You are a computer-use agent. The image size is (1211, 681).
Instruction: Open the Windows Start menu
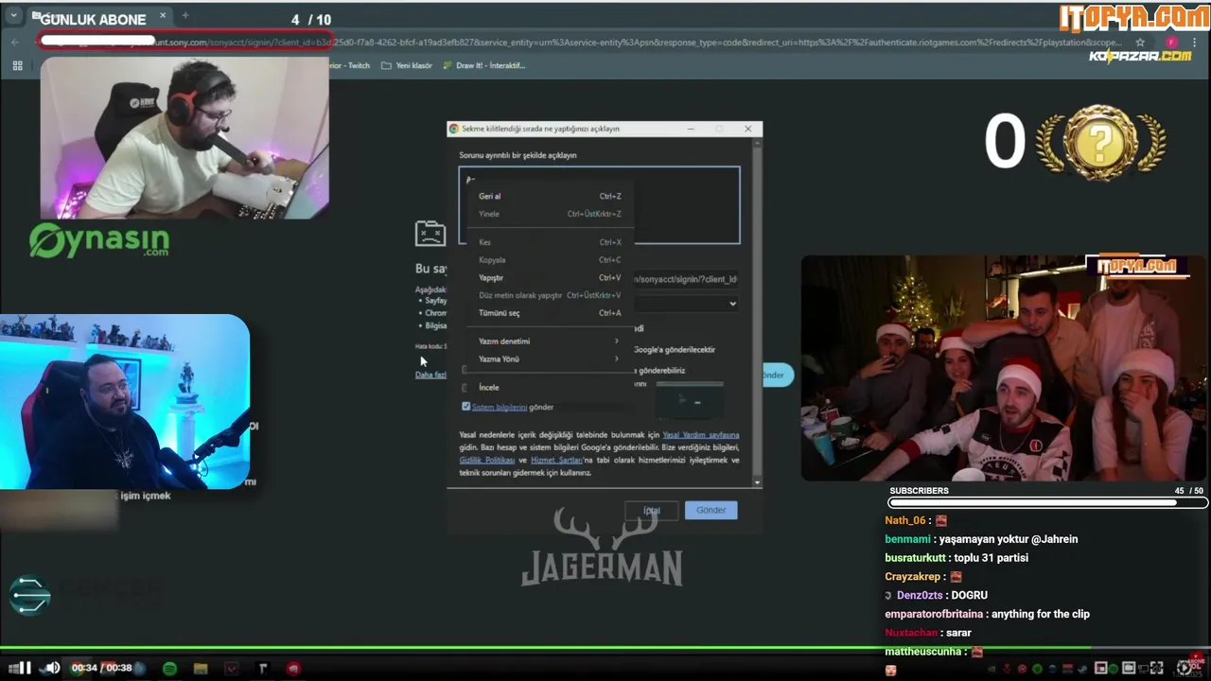pos(13,668)
